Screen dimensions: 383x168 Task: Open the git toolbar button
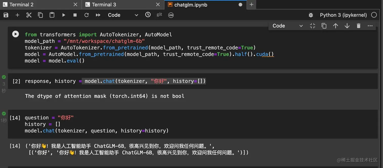pos(159,14)
